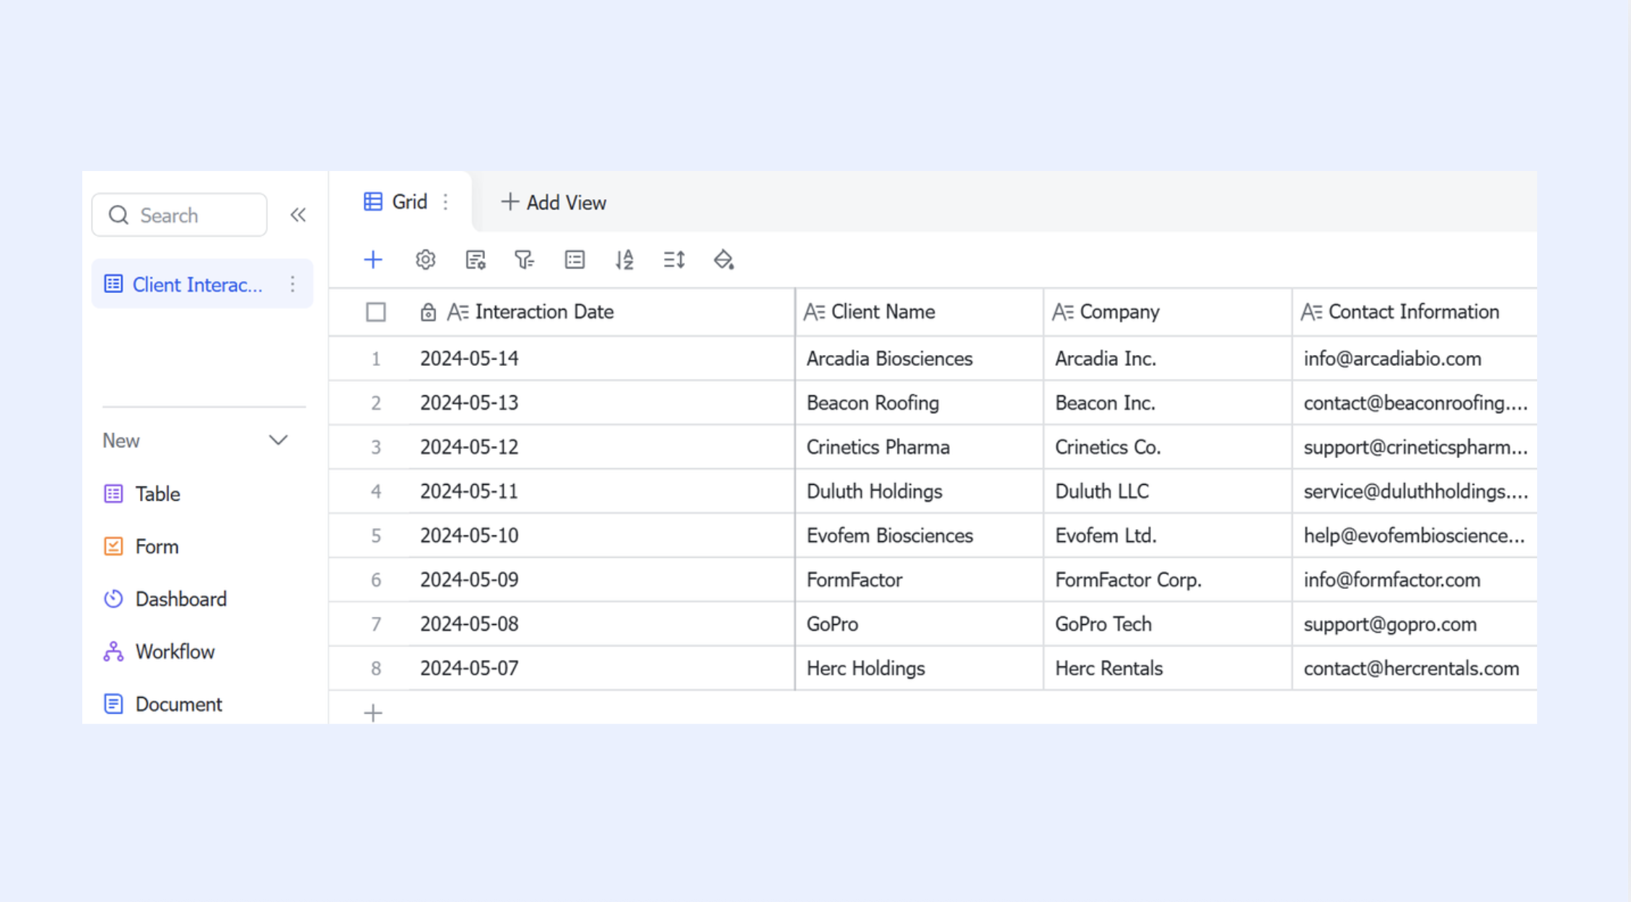This screenshot has width=1631, height=902.
Task: Select the FormFactor client name cell
Action: (919, 579)
